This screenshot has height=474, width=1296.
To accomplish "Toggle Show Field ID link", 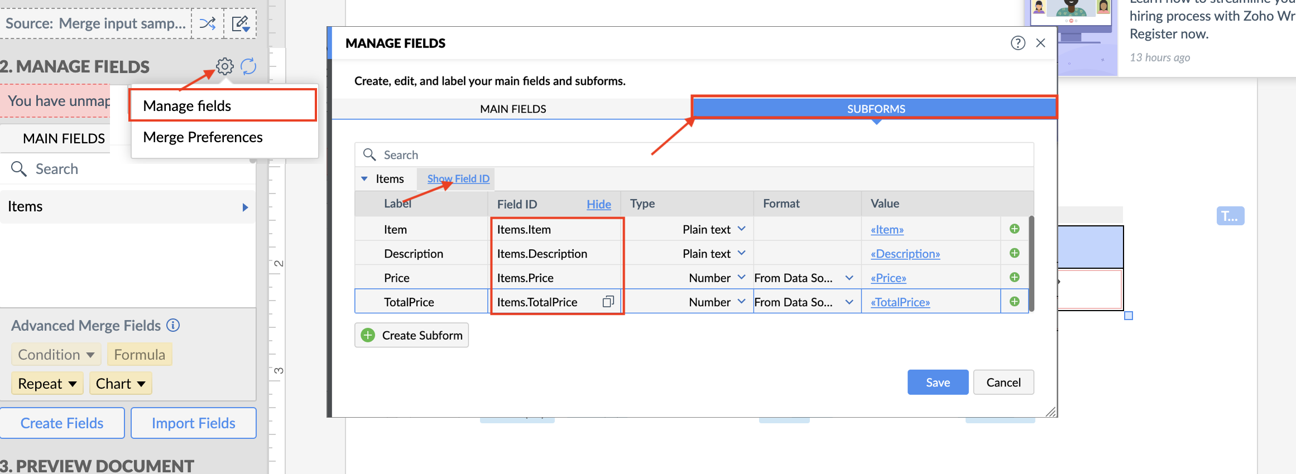I will pyautogui.click(x=458, y=178).
